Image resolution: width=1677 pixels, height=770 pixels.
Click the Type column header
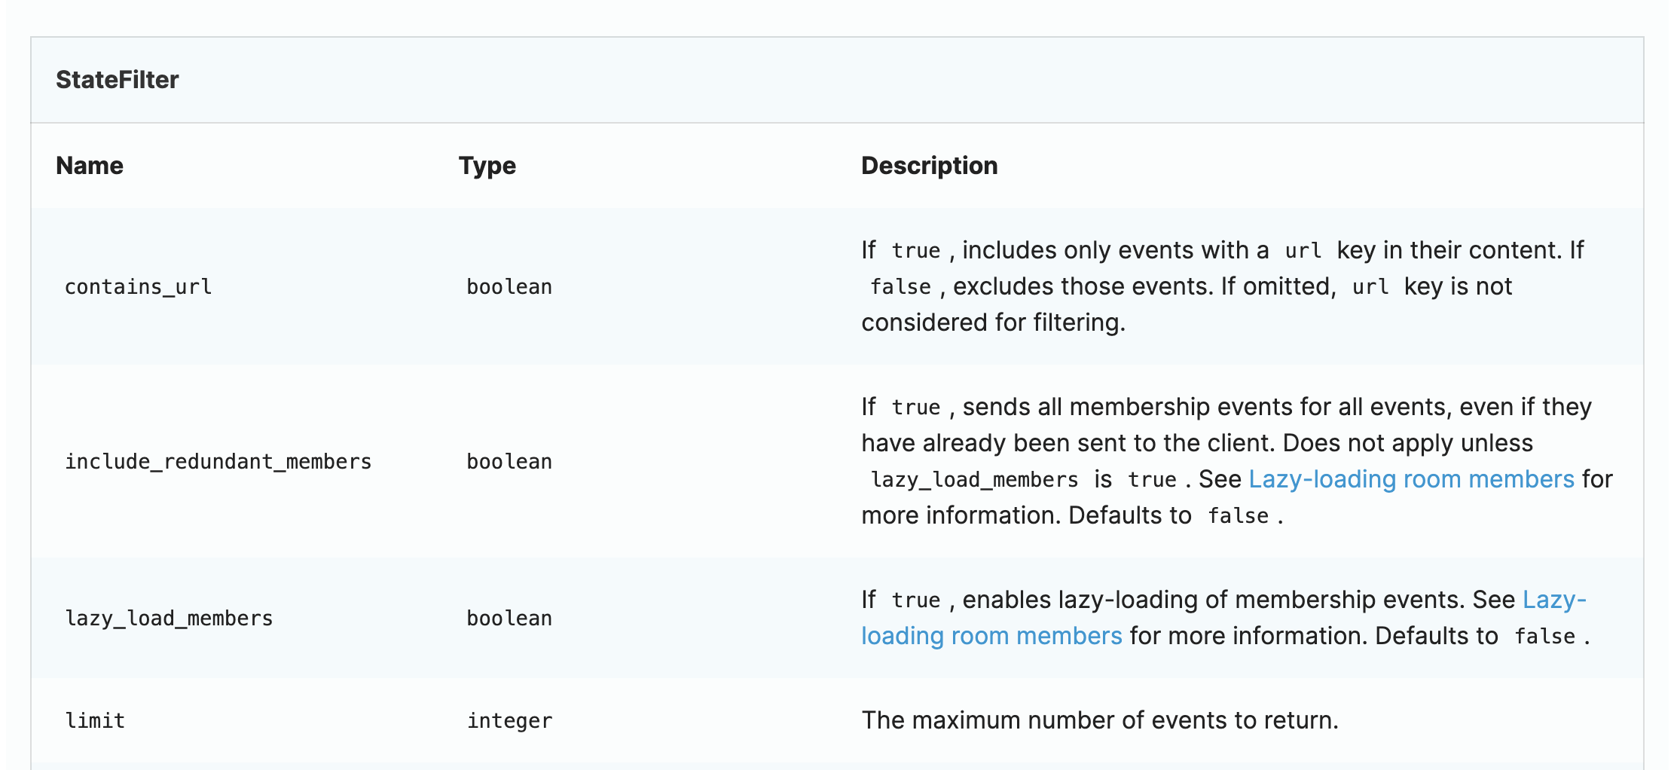point(487,165)
